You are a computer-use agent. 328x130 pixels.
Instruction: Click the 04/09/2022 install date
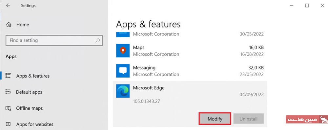click(252, 95)
